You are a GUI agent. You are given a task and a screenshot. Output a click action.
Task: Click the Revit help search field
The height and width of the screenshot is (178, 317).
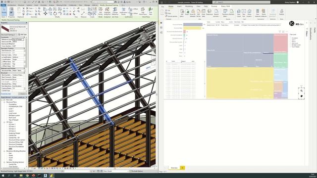click(103, 2)
